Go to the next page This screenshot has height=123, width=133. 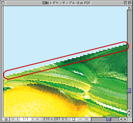pos(33,119)
